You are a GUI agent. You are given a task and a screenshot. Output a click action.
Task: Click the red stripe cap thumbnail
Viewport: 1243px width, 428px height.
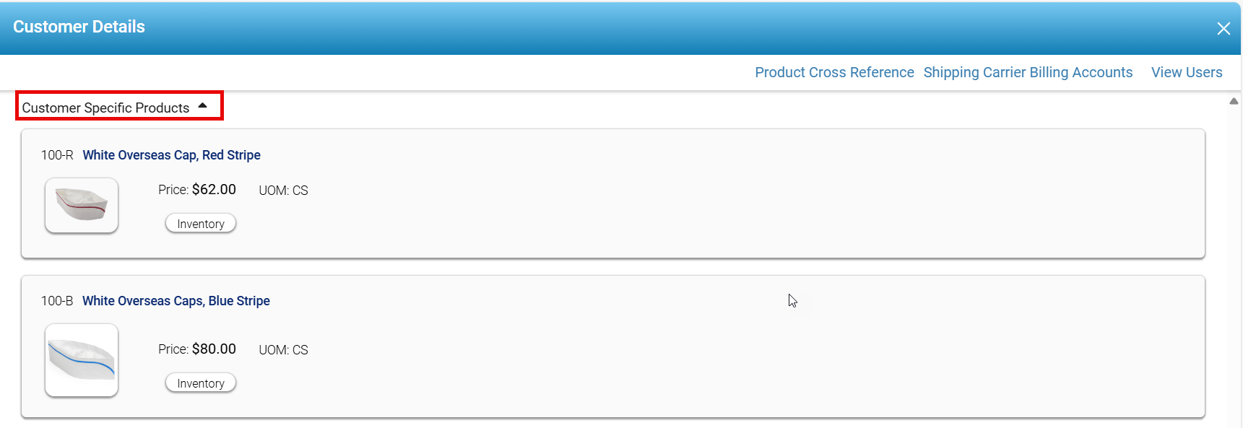pyautogui.click(x=82, y=206)
